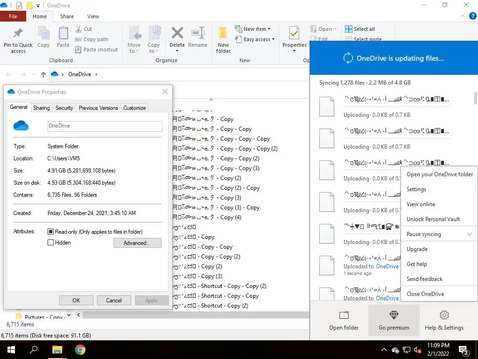The height and width of the screenshot is (359, 478).
Task: Click OneDrive in the address bar
Action: pos(79,74)
